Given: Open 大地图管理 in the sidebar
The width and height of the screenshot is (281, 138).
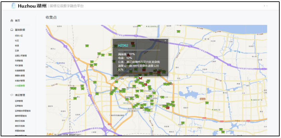Looking at the screenshot, I should click(x=20, y=86).
